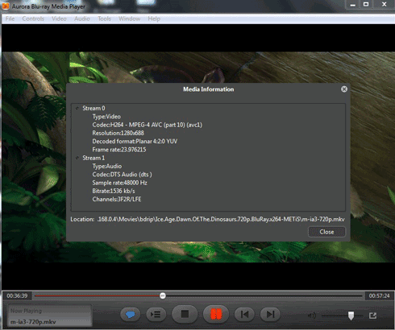Click the remaining time 00:57:24
This screenshot has height=330, width=395.
(x=379, y=295)
